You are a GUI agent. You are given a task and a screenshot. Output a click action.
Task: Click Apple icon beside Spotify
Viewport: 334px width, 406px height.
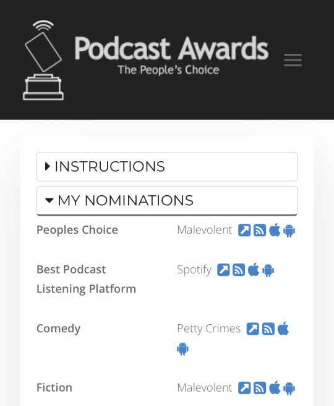click(254, 270)
